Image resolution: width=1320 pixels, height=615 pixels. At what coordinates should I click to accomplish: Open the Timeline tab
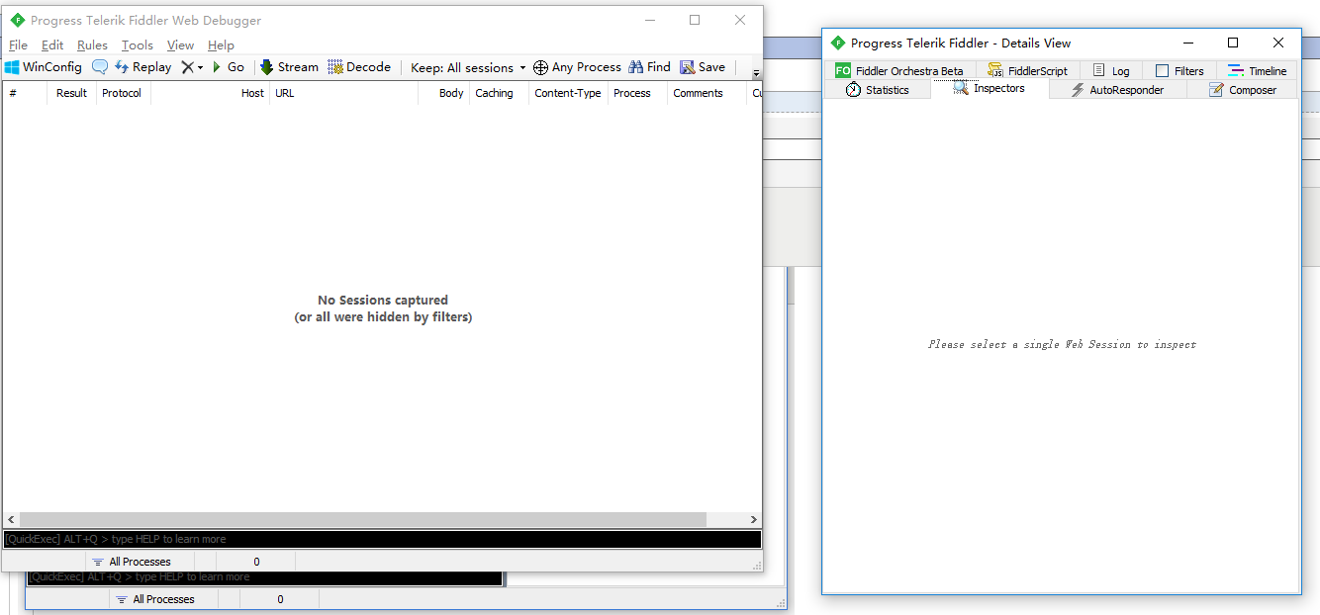click(1257, 71)
